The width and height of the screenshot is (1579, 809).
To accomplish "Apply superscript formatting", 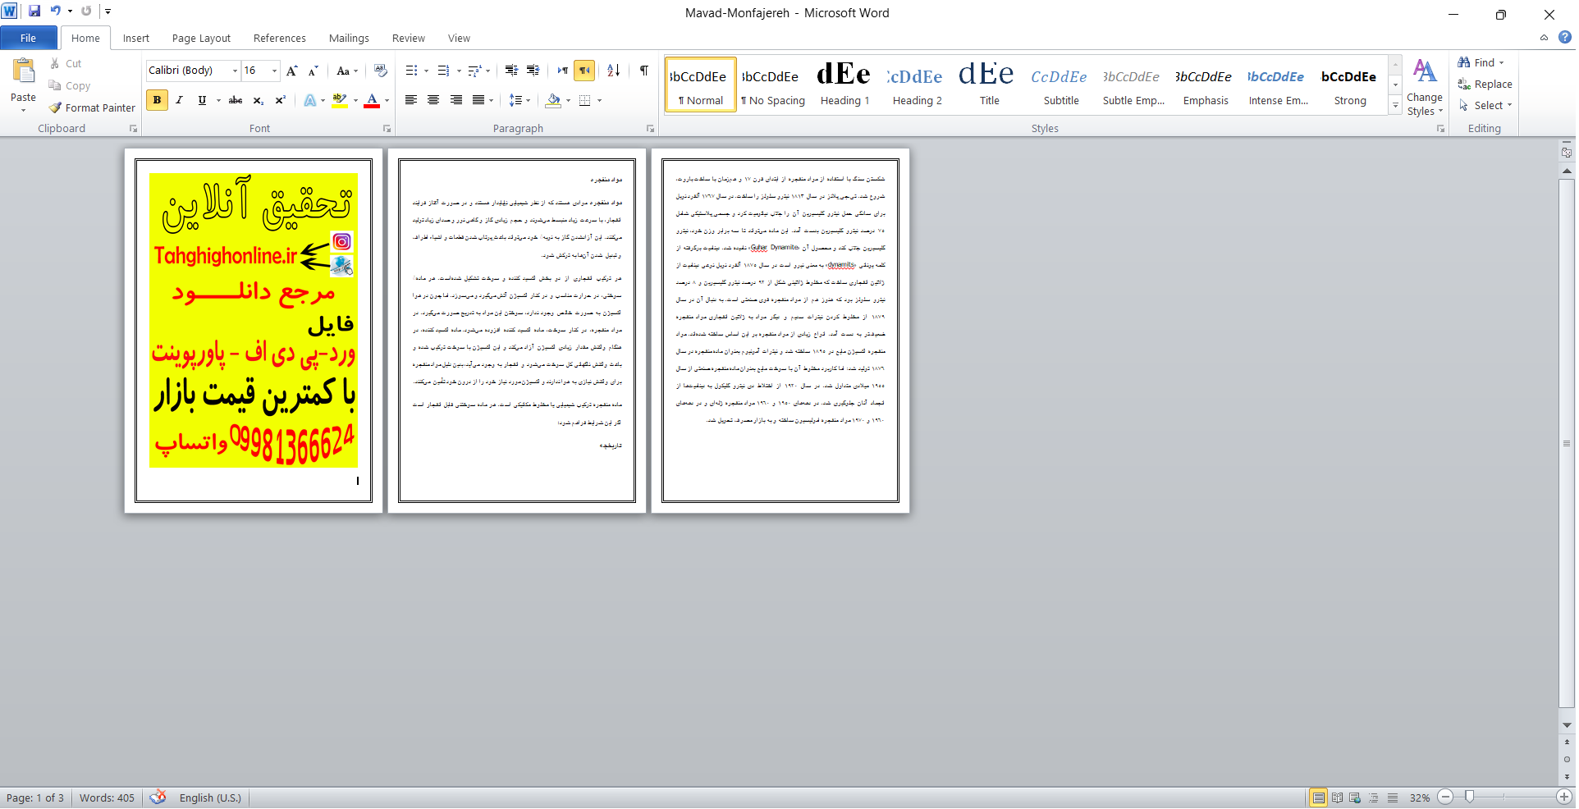I will [280, 100].
